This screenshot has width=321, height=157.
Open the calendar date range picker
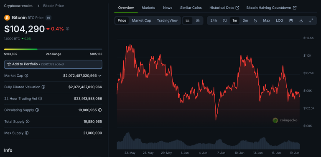[x=291, y=20]
